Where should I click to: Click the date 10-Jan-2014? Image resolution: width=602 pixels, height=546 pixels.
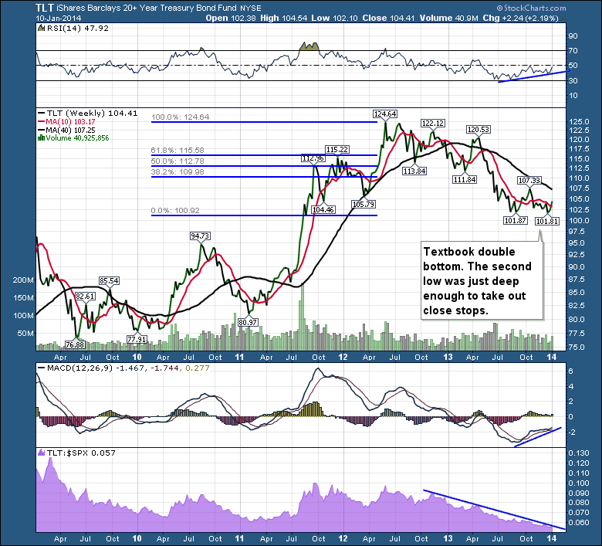(59, 18)
